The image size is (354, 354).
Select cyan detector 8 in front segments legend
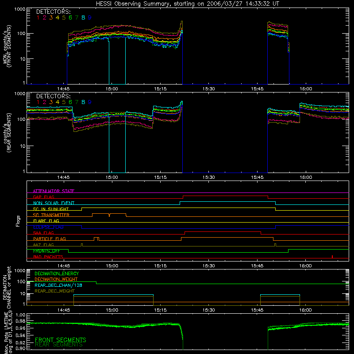click(83, 18)
